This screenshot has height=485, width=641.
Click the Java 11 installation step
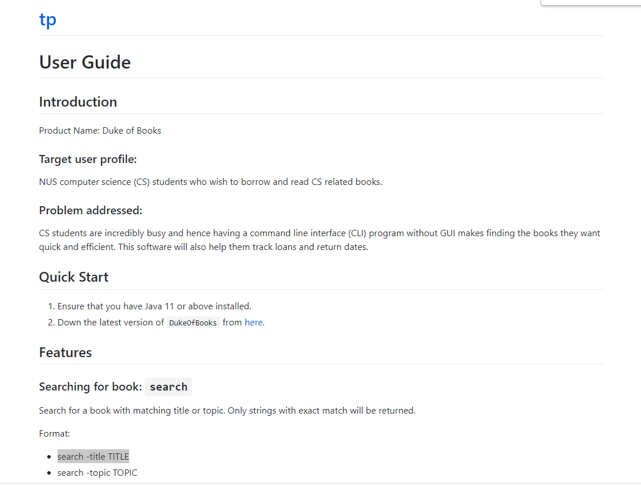[x=154, y=306]
